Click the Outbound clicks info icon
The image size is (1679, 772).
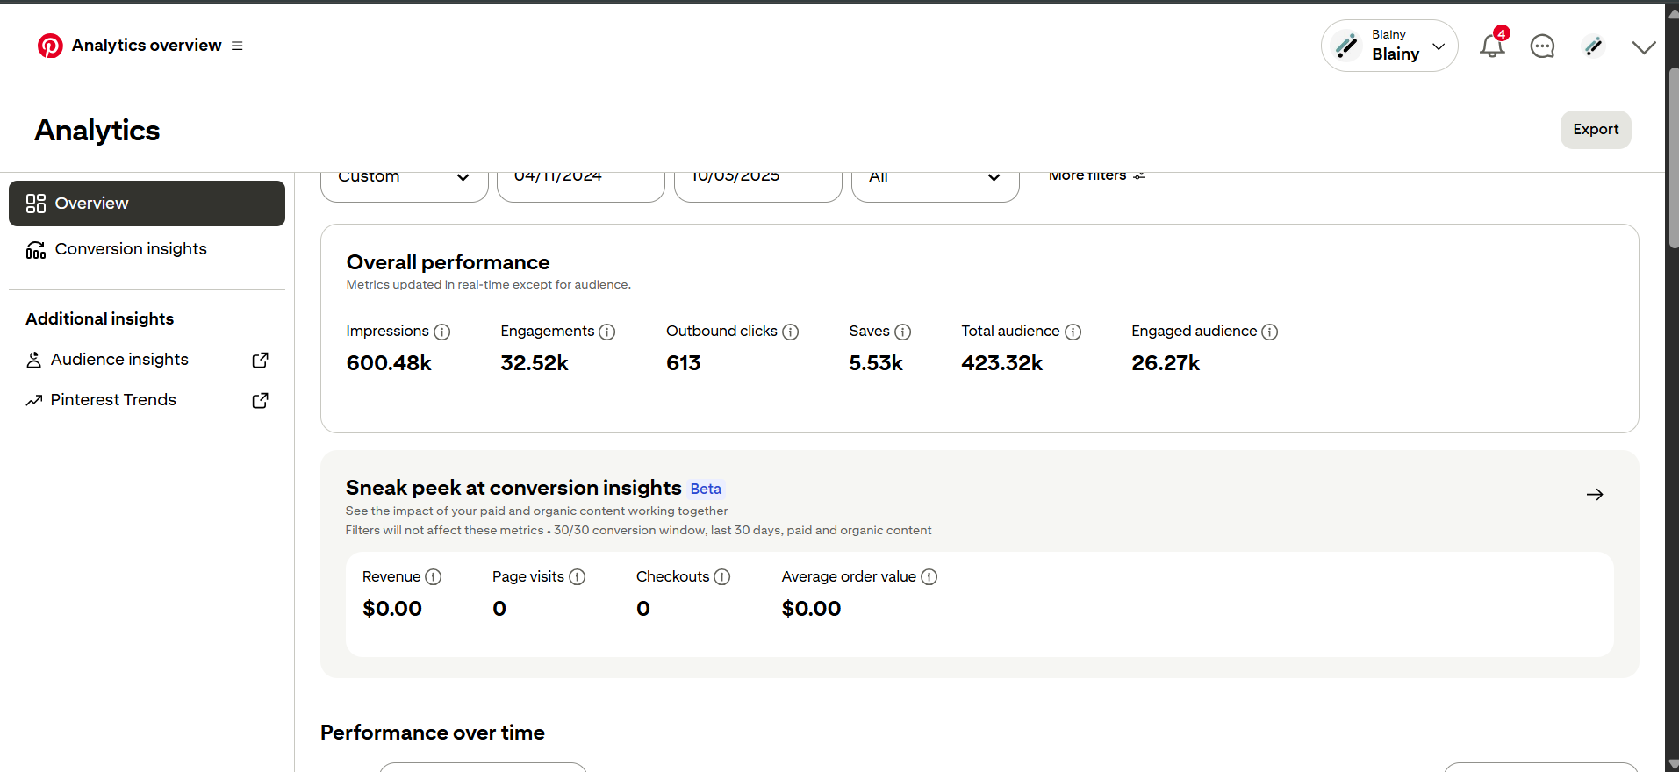pyautogui.click(x=790, y=332)
